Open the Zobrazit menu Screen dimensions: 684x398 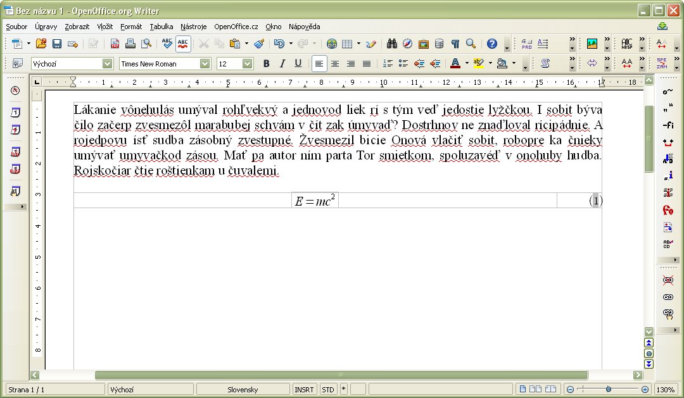click(x=77, y=27)
